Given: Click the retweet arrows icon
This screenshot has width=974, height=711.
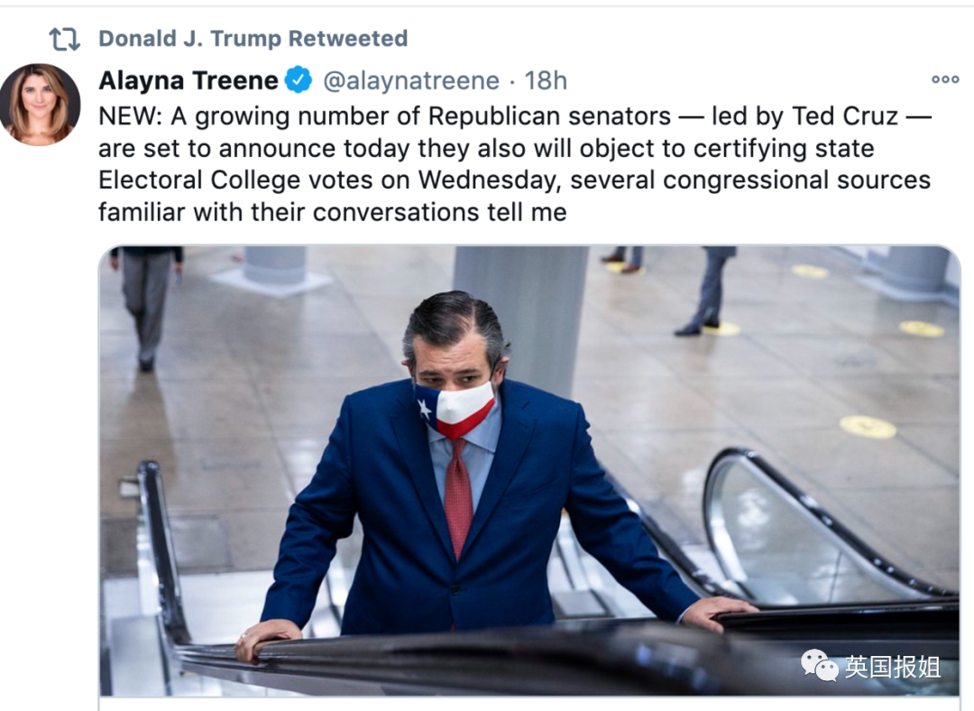Looking at the screenshot, I should 64,39.
